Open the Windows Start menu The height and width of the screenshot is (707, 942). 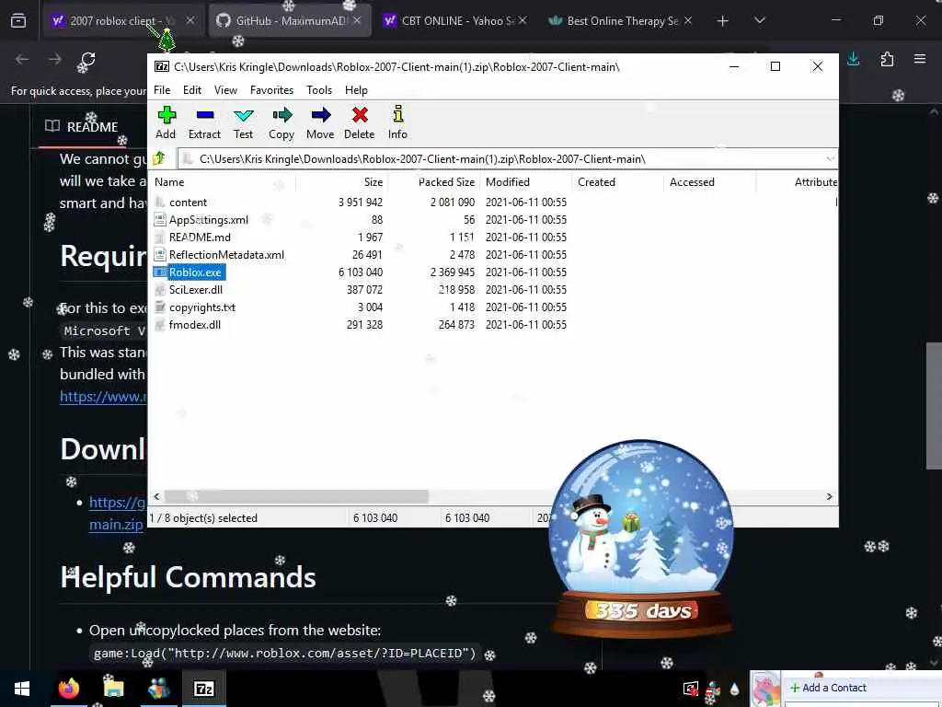[x=22, y=689]
